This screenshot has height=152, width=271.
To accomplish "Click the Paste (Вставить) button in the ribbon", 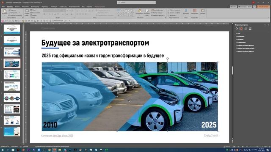I will pyautogui.click(x=5, y=12).
